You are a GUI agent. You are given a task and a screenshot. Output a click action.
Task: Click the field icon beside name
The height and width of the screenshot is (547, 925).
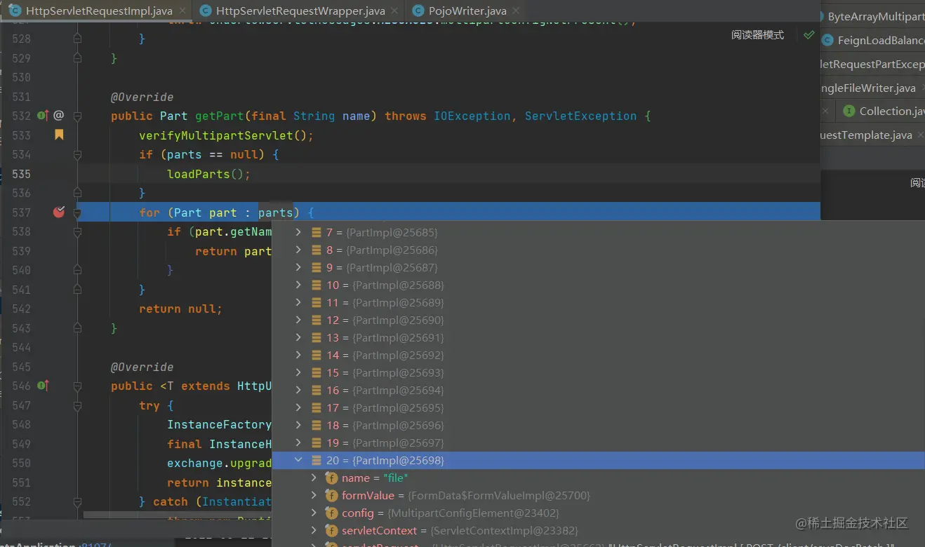pos(332,478)
